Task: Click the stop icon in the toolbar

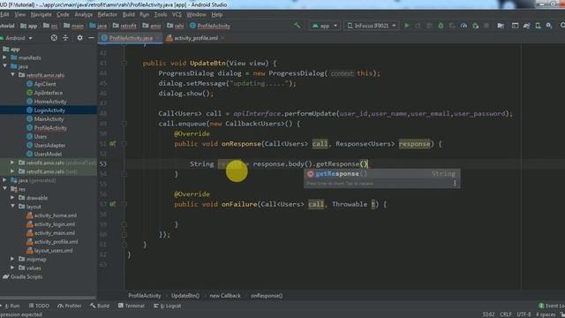Action: (486, 26)
